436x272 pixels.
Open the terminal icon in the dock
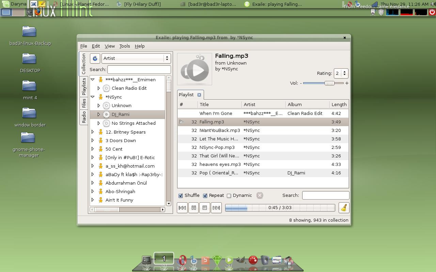click(x=146, y=260)
